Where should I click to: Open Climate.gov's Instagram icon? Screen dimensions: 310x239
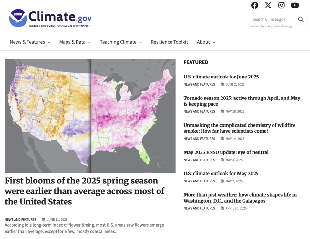[281, 5]
